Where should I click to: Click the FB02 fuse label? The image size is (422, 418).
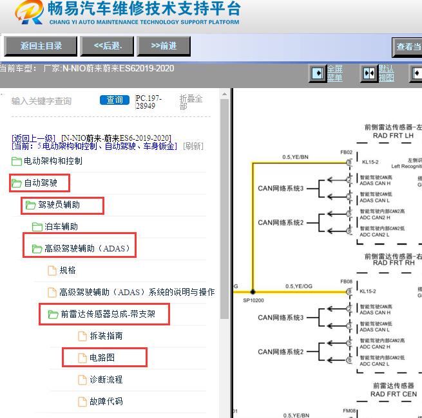tap(346, 152)
